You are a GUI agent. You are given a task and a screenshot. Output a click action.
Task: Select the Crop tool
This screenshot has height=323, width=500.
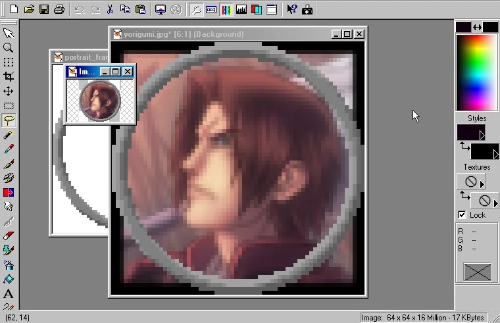9,76
